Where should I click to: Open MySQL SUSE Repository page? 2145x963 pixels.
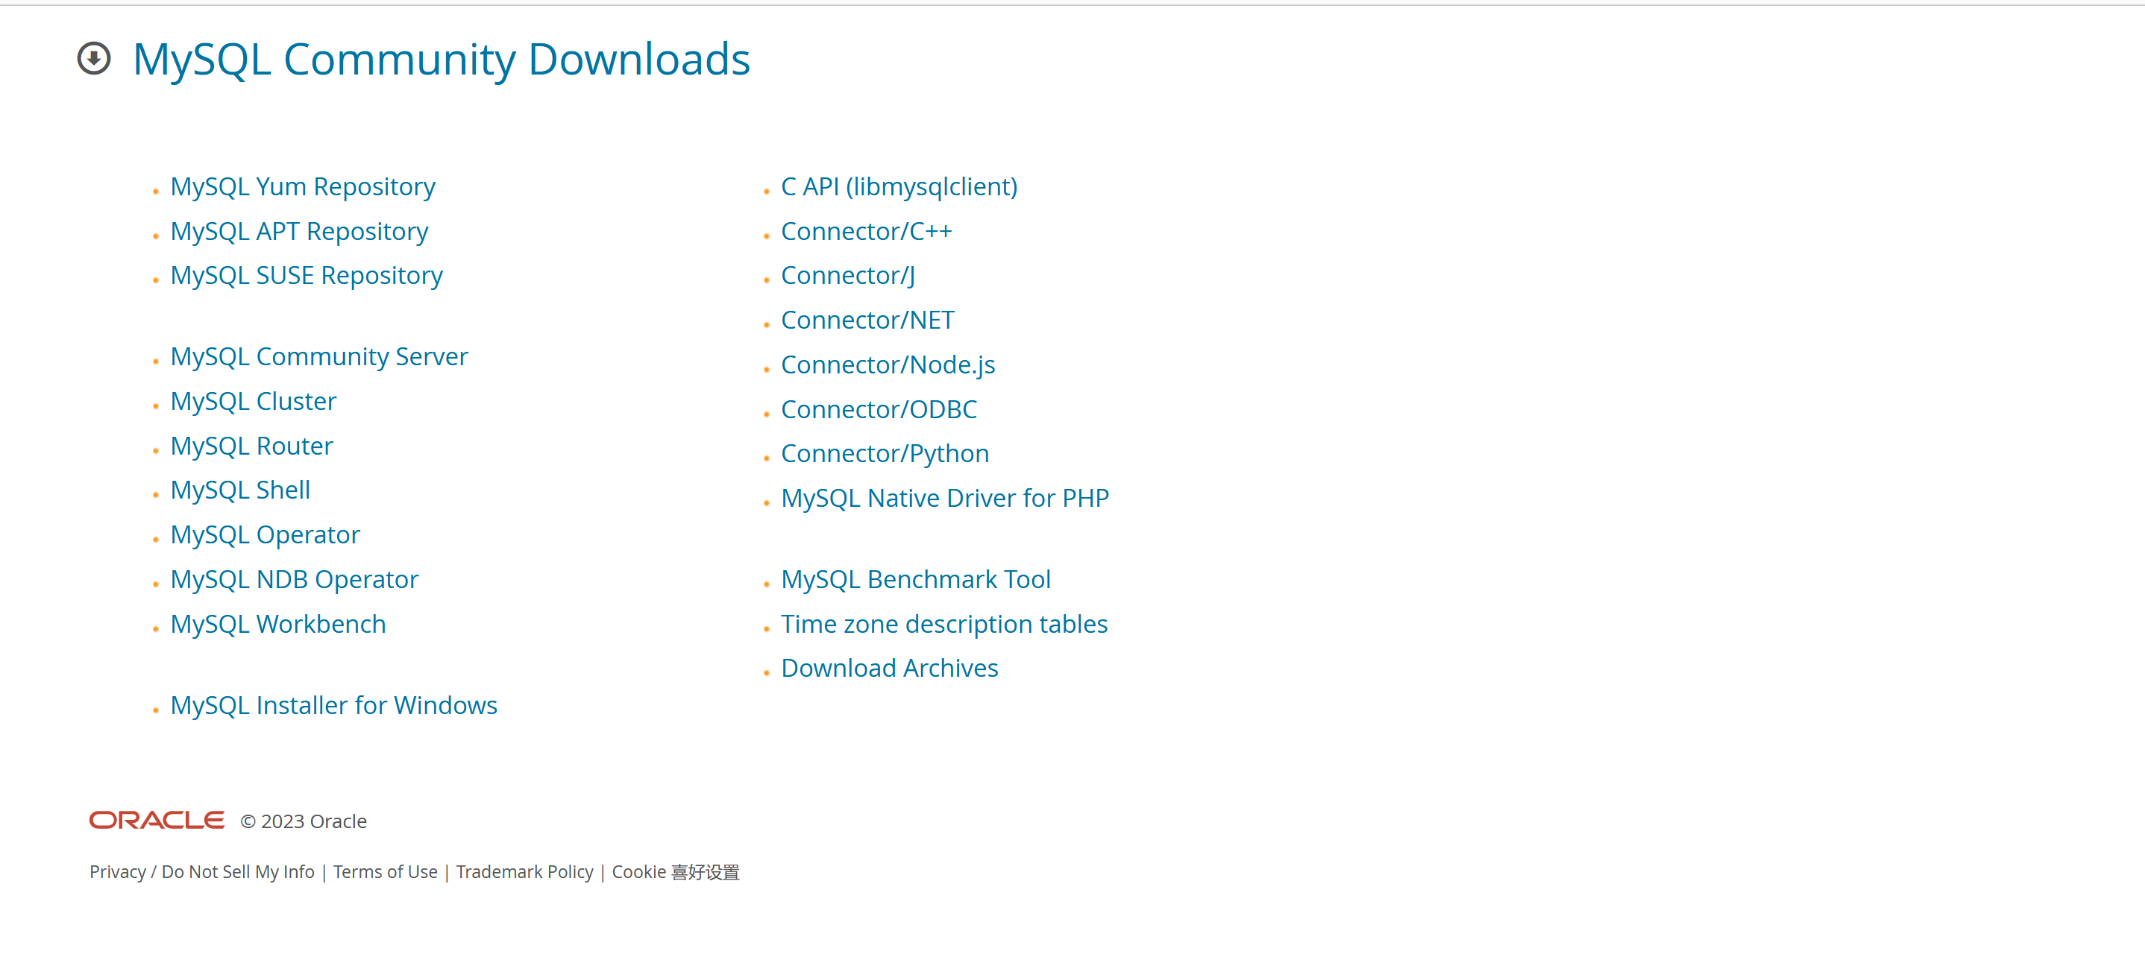tap(307, 276)
